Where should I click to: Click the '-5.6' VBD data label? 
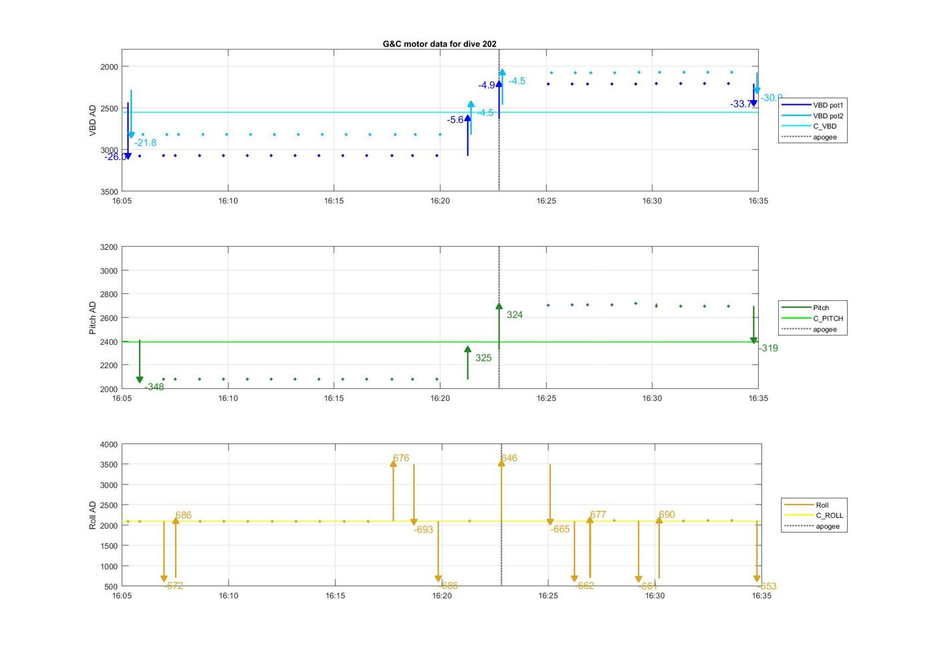pos(455,120)
